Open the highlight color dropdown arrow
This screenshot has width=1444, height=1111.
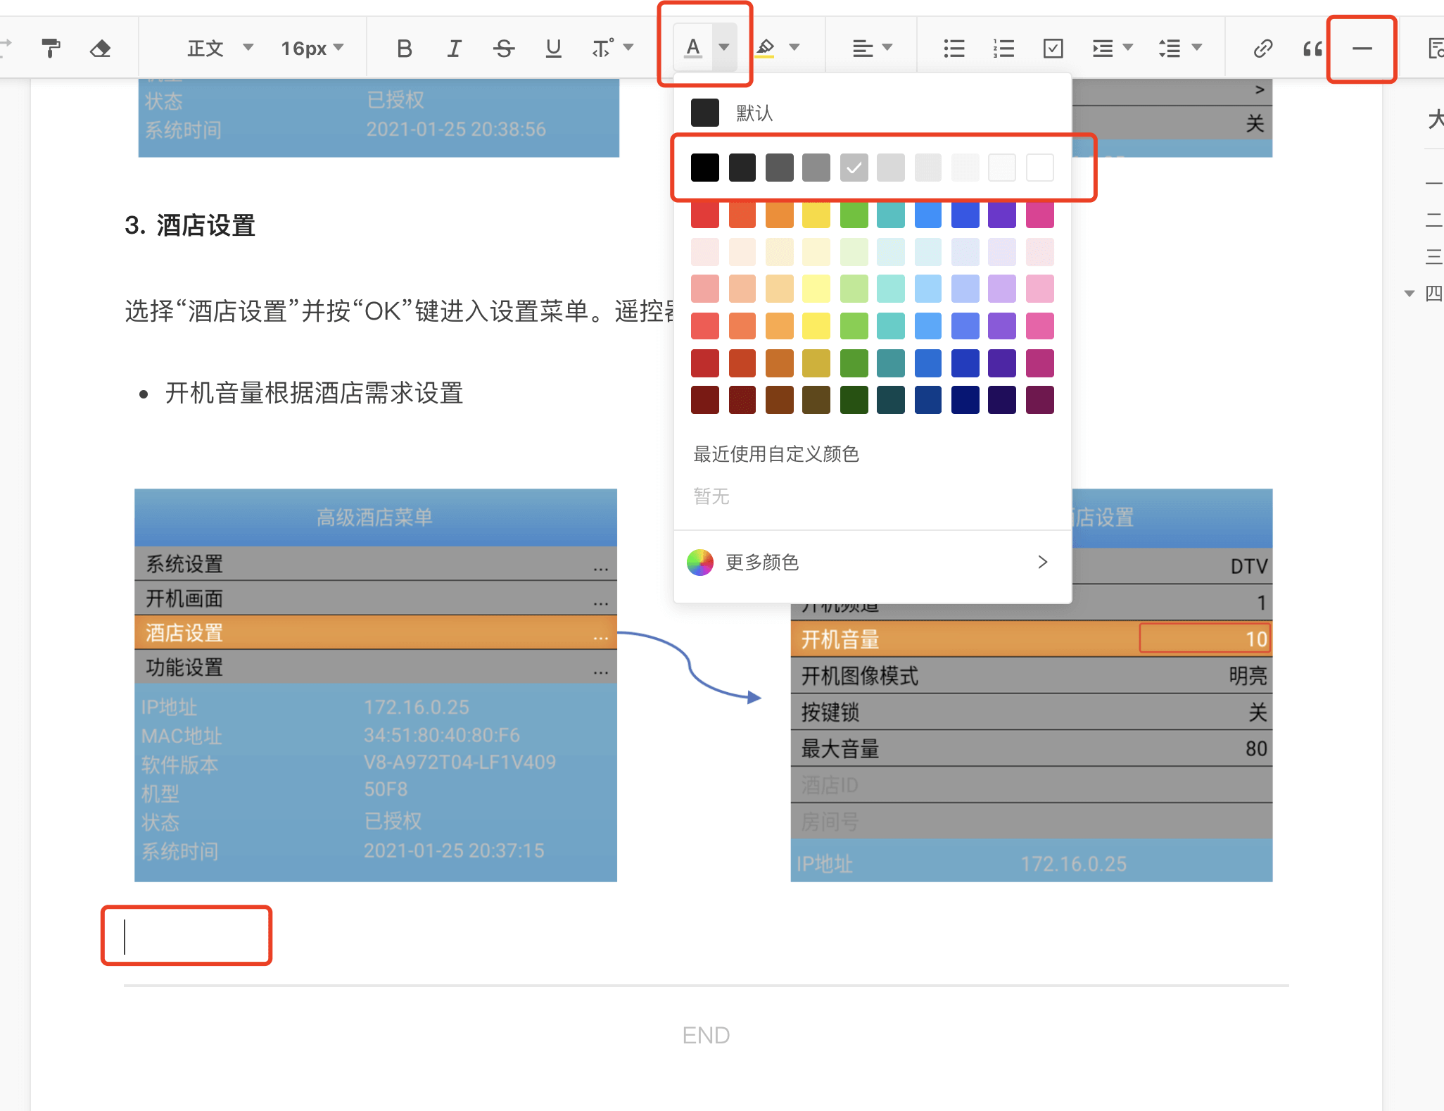click(794, 48)
